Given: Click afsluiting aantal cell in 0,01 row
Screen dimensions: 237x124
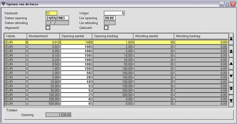Looking at the screenshot, I should pos(154,42).
